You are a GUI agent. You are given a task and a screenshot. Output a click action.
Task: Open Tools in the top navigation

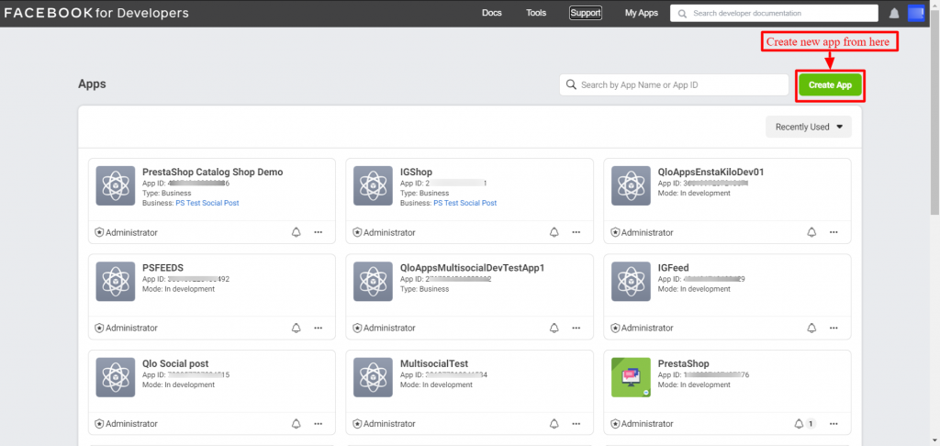click(536, 13)
